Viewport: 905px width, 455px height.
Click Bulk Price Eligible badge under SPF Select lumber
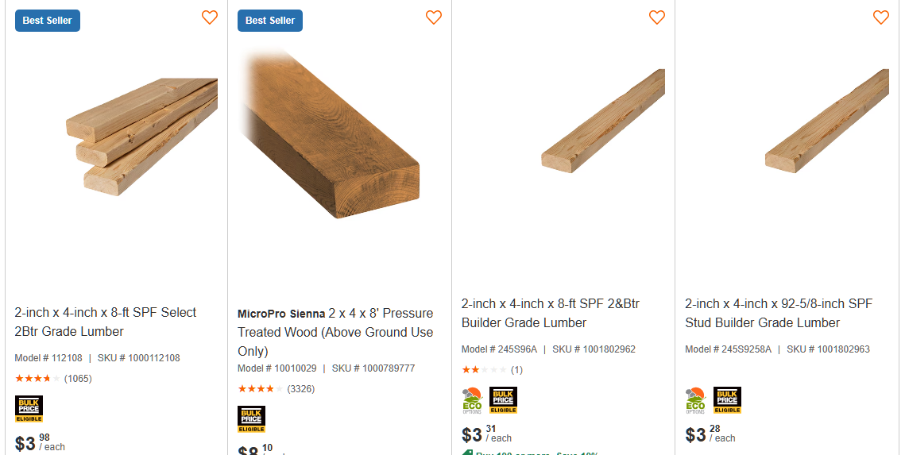tap(29, 409)
